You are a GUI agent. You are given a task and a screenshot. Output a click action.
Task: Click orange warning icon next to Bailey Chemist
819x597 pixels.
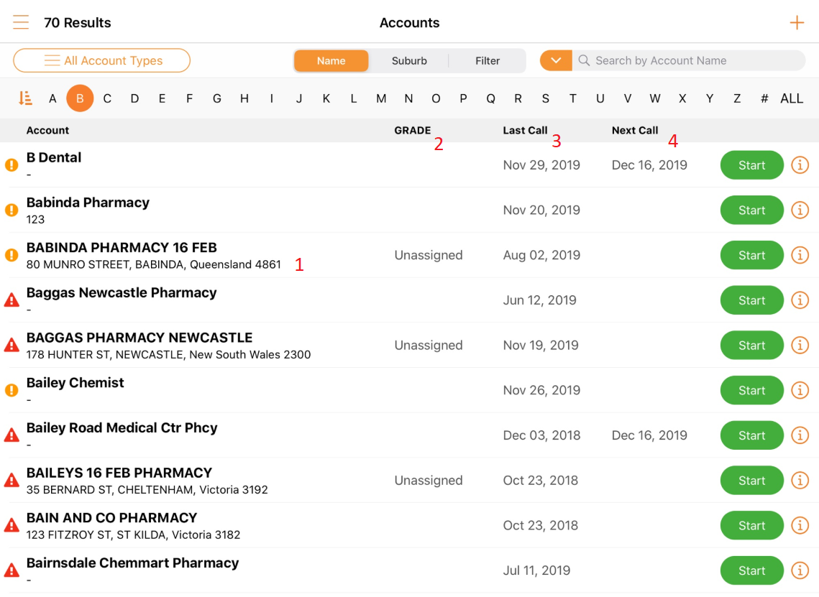coord(12,390)
